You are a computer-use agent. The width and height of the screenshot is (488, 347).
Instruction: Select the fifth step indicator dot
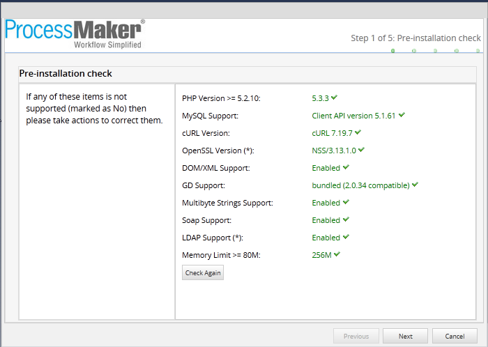pyautogui.click(x=477, y=51)
